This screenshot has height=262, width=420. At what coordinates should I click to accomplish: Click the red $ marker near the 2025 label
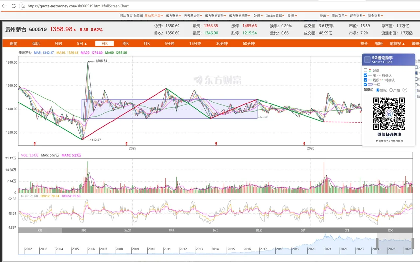pyautogui.click(x=126, y=144)
